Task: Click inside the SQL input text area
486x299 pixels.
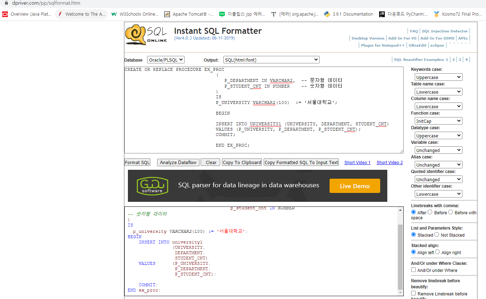Action: tap(264, 110)
